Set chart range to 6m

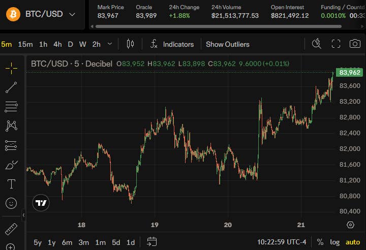(67, 242)
